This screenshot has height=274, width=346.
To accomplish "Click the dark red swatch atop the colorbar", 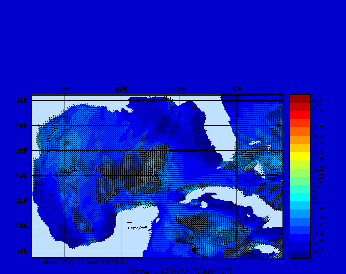I will (300, 98).
